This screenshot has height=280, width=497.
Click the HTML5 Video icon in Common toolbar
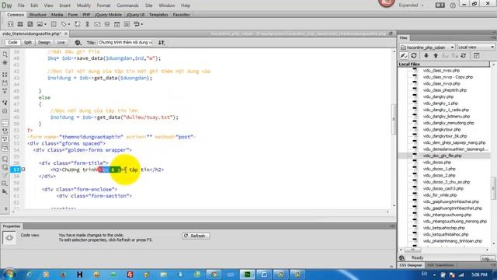(20, 24)
